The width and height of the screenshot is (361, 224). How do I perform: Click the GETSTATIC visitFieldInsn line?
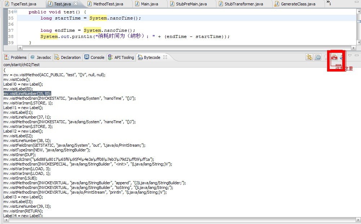pos(74,145)
